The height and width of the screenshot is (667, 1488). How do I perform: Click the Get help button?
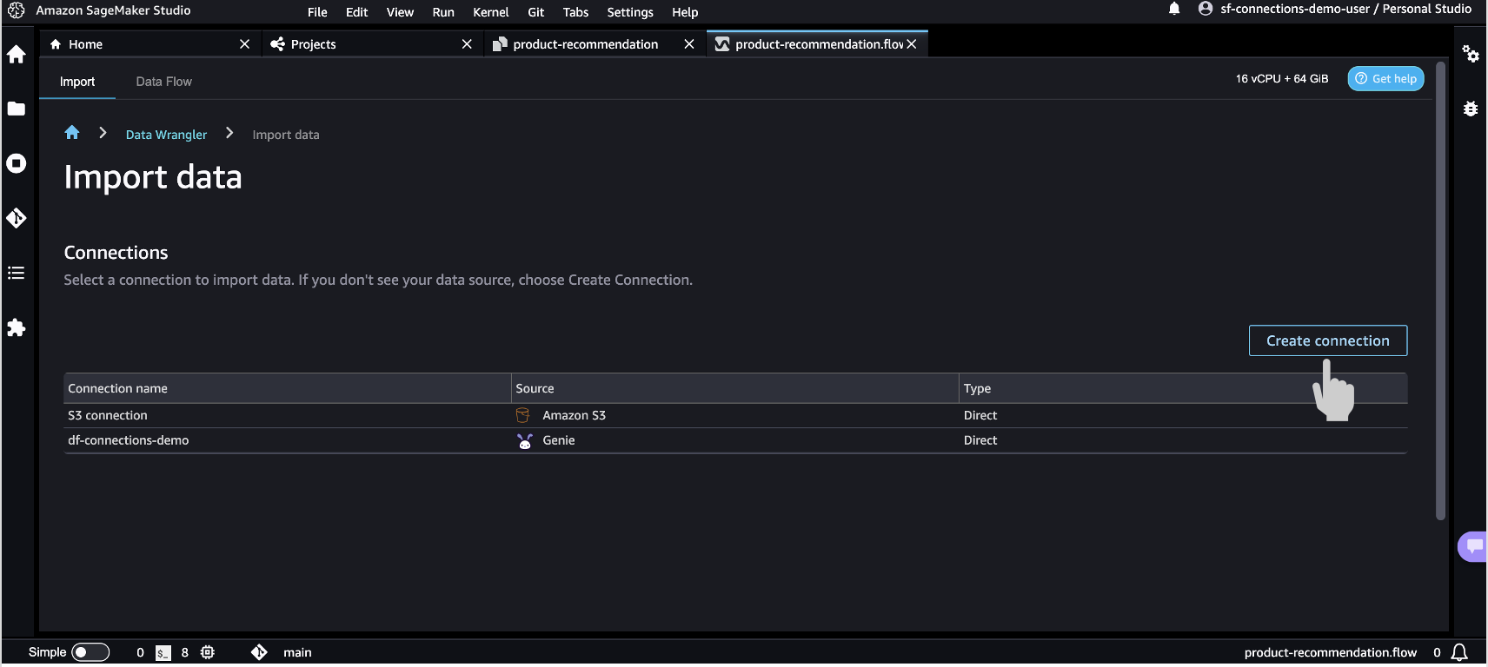click(1386, 78)
